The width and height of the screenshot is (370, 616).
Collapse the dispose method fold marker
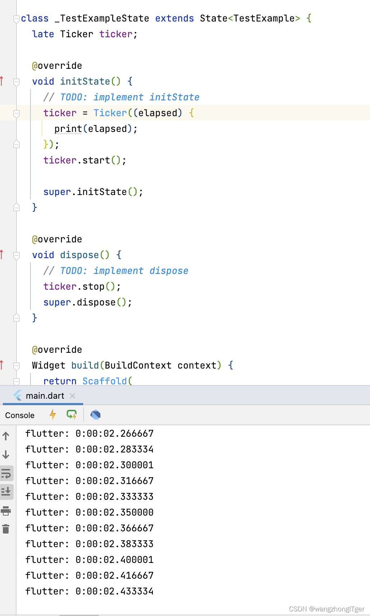[x=16, y=255]
